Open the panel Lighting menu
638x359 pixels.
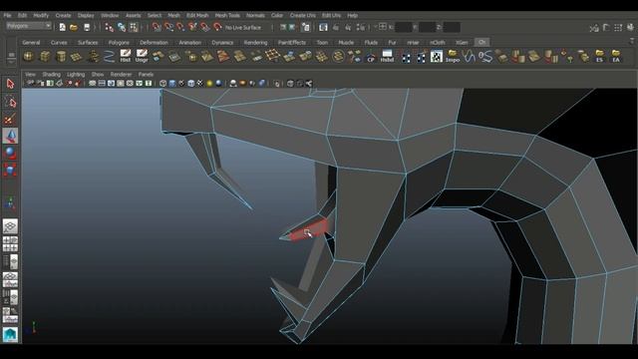pyautogui.click(x=76, y=75)
